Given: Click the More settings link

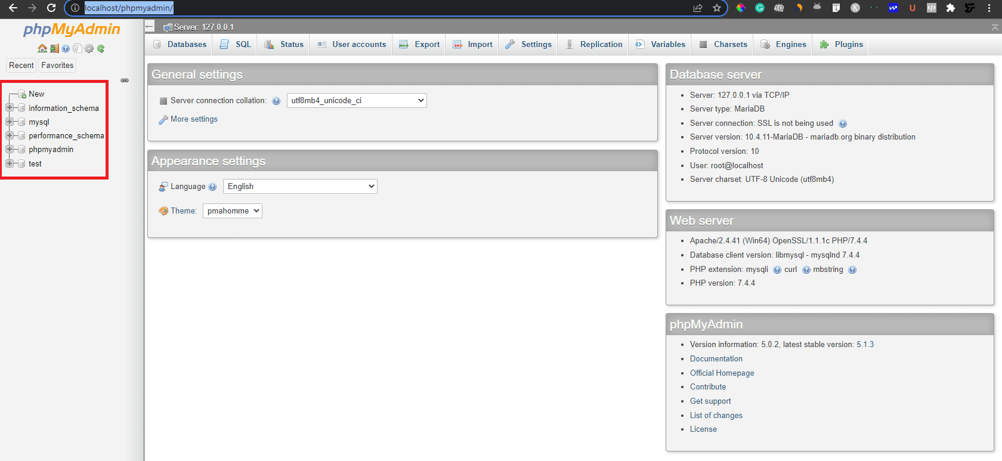Looking at the screenshot, I should [x=194, y=119].
